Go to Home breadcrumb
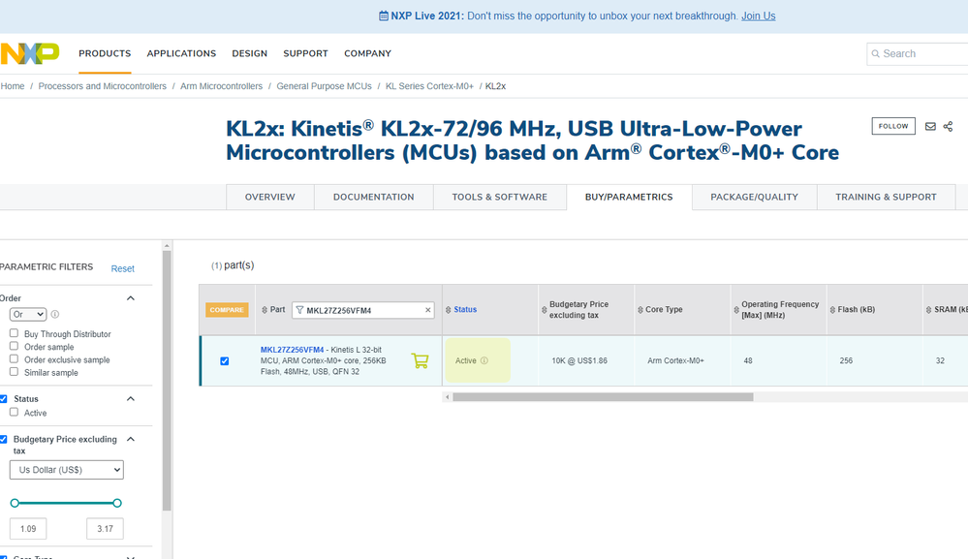The width and height of the screenshot is (968, 559). [13, 86]
